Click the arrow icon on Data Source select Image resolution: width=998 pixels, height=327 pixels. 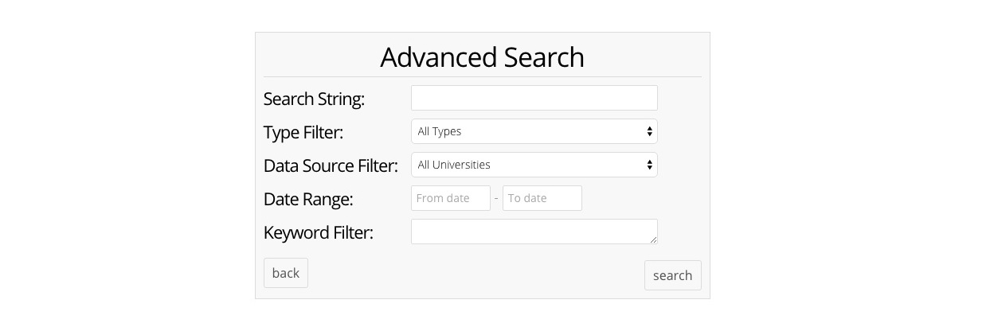(x=649, y=165)
